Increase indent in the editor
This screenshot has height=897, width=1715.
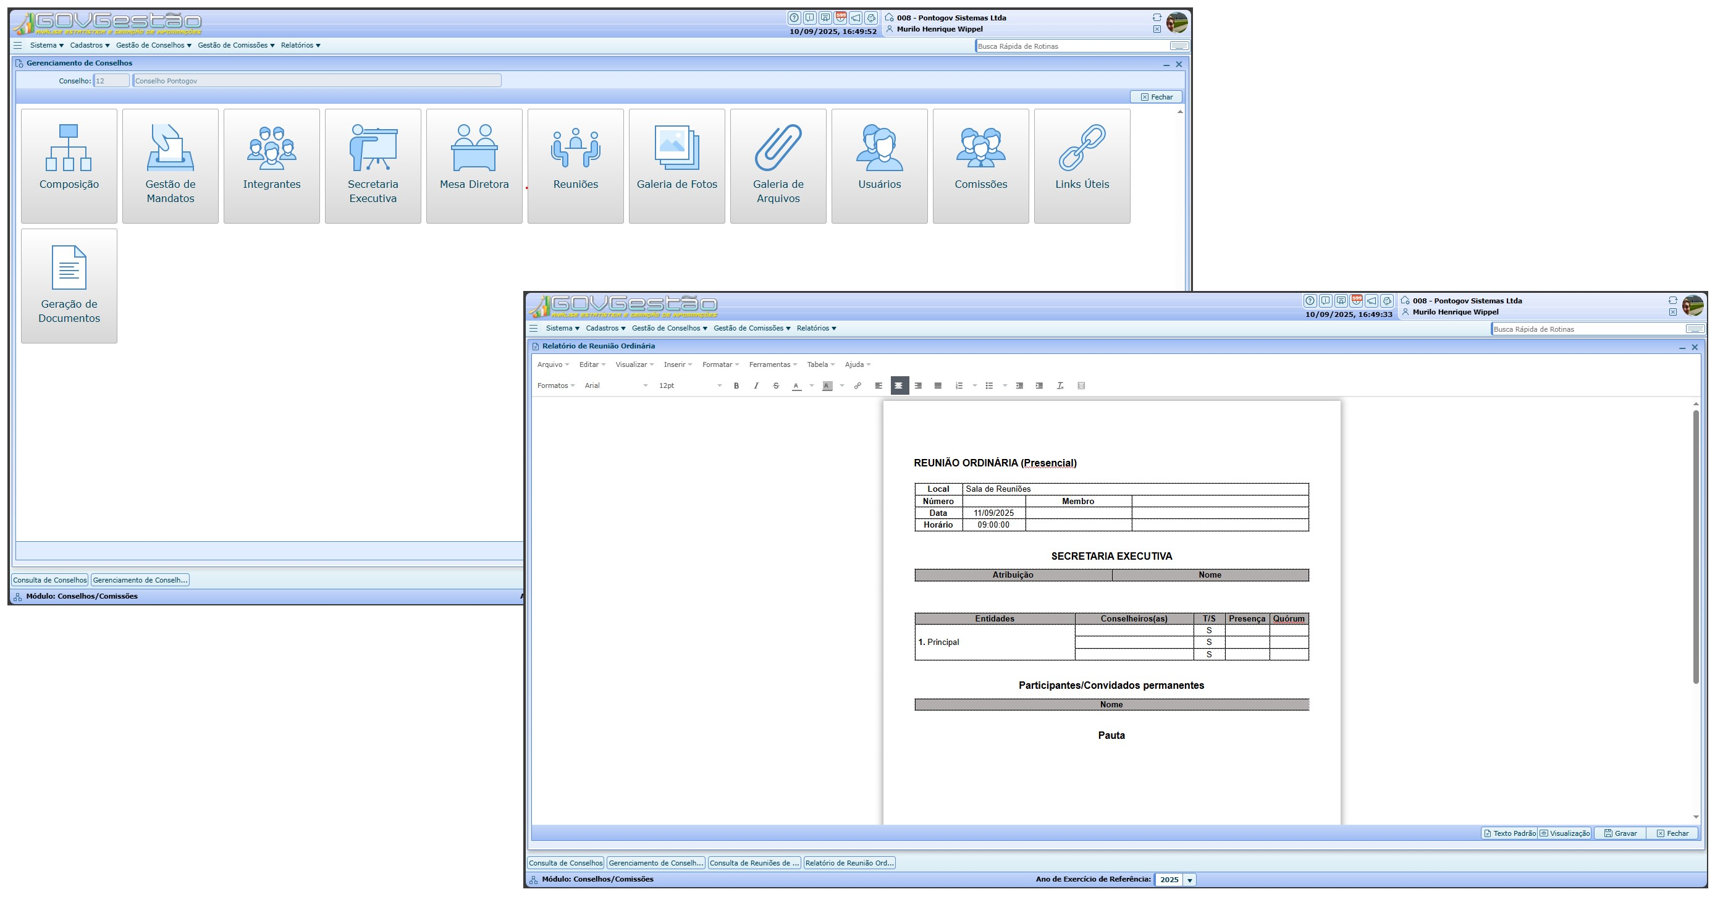pos(1039,385)
